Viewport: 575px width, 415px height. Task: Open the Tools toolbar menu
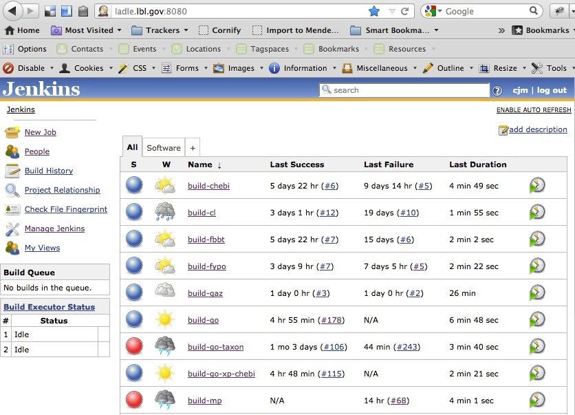(552, 68)
